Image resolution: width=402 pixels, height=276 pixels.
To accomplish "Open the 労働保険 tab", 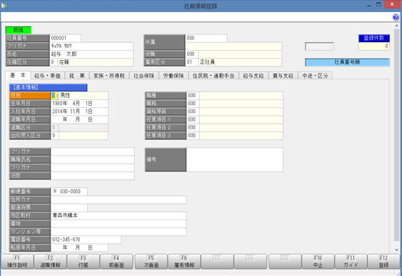I will coord(174,76).
